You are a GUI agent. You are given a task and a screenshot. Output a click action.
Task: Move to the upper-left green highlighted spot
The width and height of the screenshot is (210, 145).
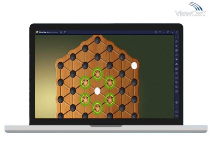click(85, 82)
